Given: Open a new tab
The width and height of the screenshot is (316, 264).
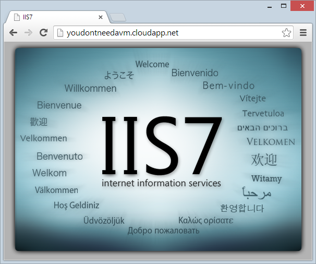Looking at the screenshot, I should click(x=118, y=17).
